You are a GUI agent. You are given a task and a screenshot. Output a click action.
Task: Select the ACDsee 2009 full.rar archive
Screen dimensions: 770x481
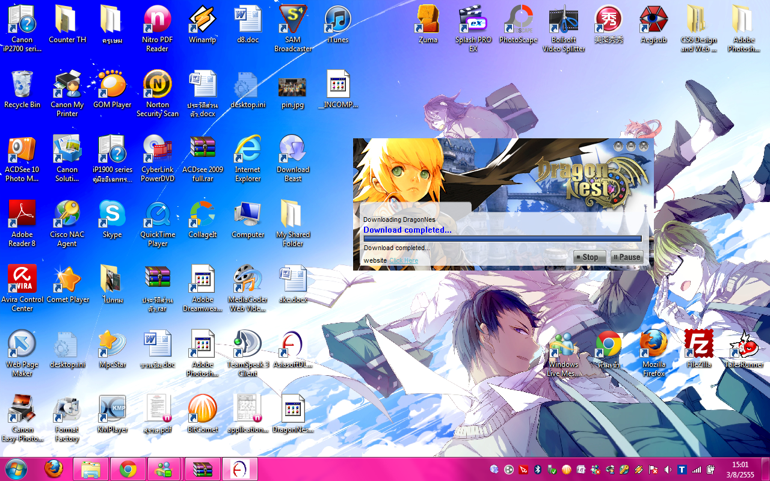point(202,158)
